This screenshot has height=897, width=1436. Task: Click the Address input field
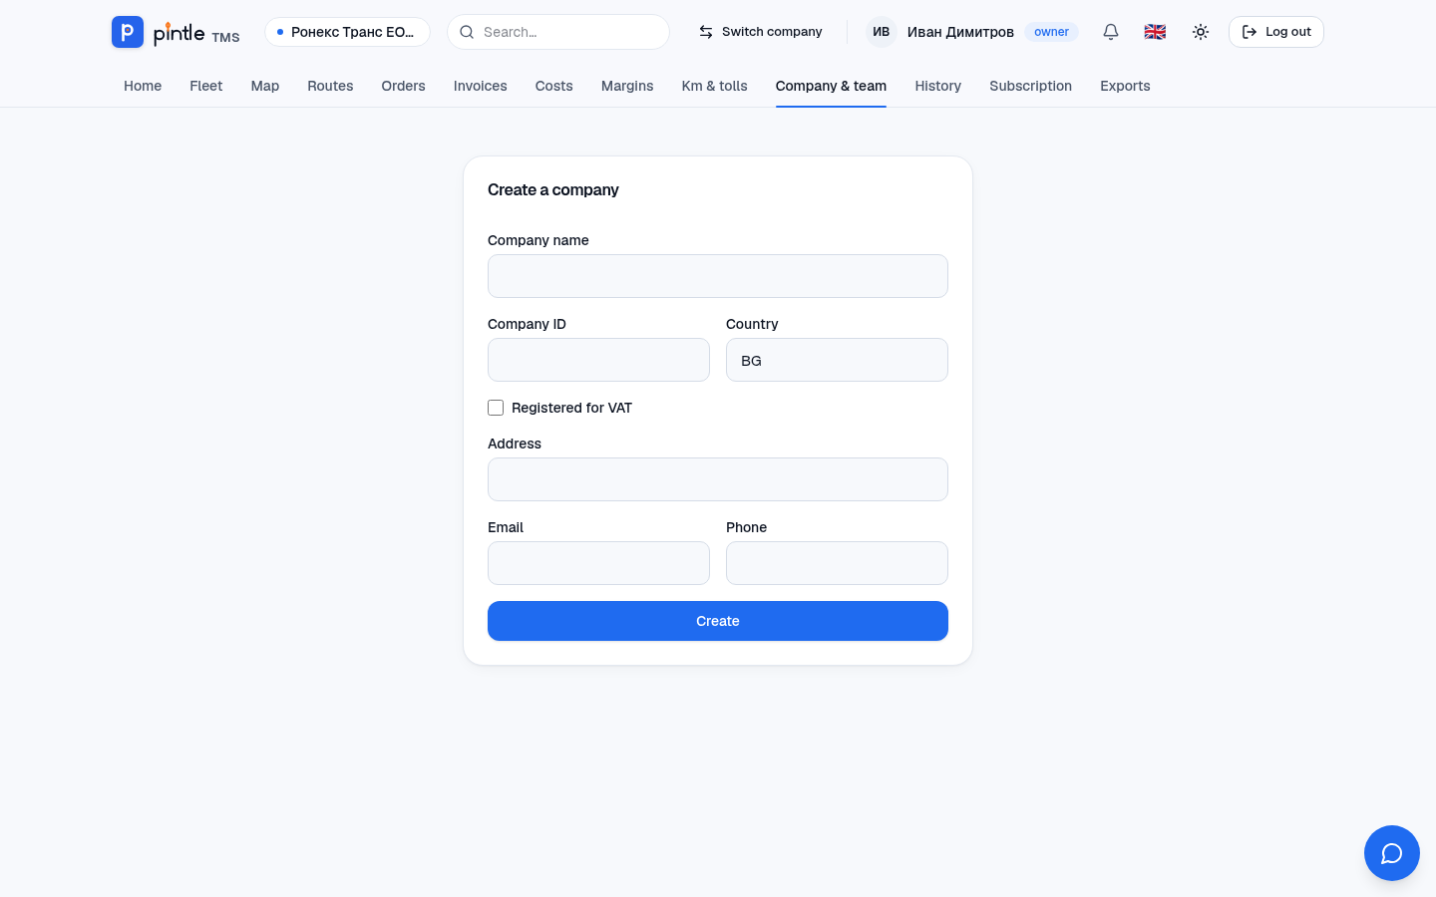[718, 479]
